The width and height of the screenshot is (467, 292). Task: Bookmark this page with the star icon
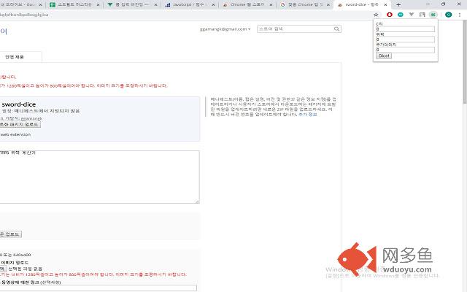pyautogui.click(x=376, y=15)
